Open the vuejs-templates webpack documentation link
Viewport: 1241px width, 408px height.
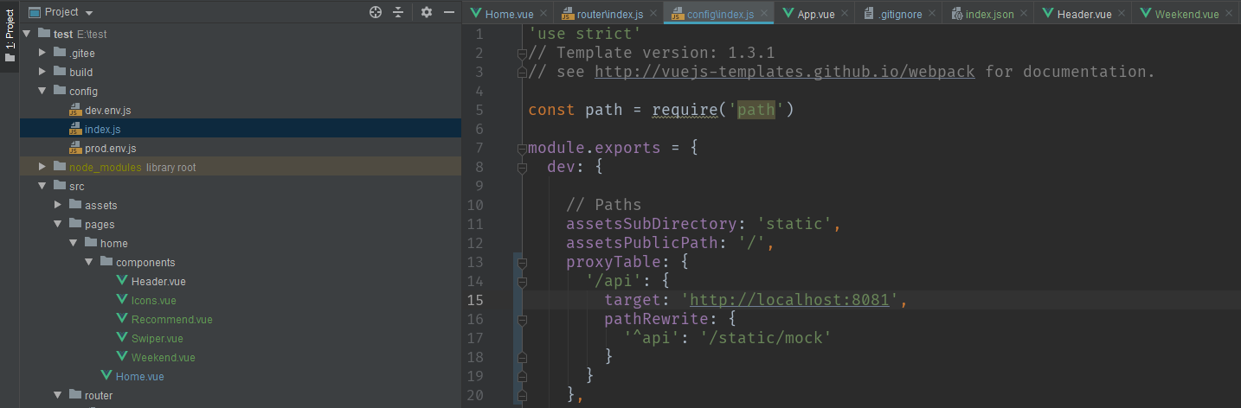pos(784,72)
